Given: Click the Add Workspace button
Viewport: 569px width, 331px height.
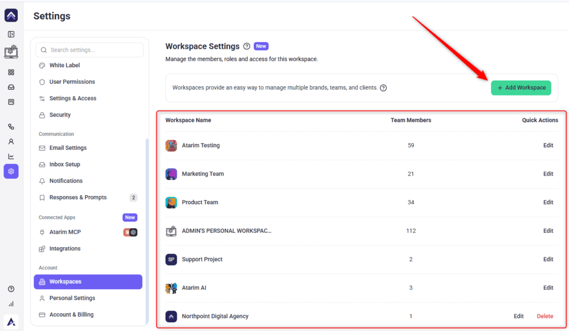Looking at the screenshot, I should pyautogui.click(x=521, y=88).
